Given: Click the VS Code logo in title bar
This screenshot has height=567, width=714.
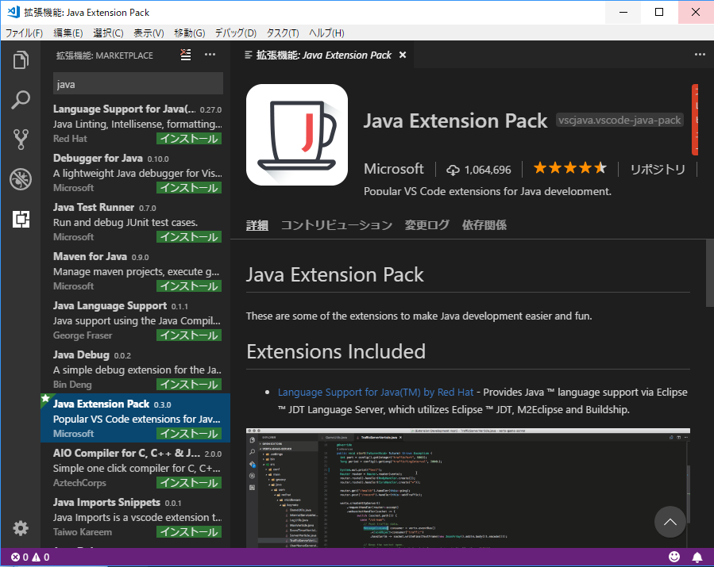Looking at the screenshot, I should point(14,12).
